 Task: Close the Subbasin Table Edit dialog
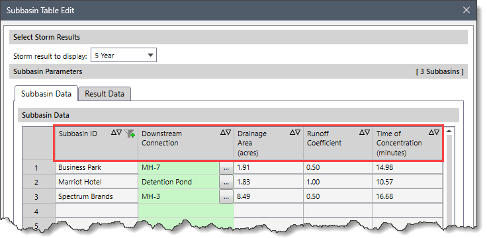point(466,10)
